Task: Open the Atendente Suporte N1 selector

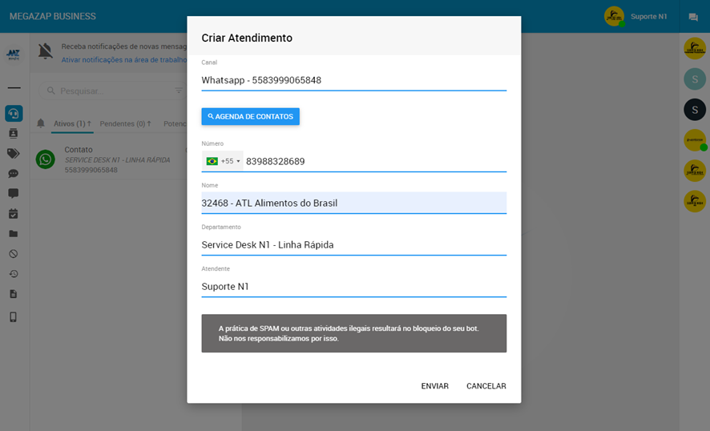Action: coord(353,286)
